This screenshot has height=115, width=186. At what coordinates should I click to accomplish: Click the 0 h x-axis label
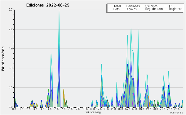click(x=14, y=109)
